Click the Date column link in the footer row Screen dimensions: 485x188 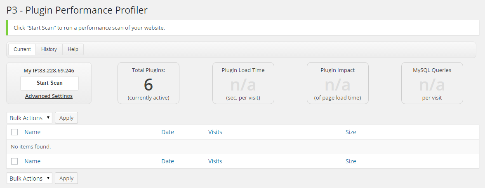(167, 161)
